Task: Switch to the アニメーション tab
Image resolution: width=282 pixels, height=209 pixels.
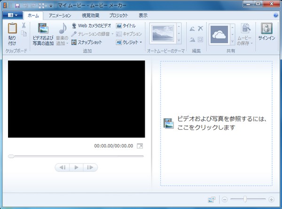Action: coord(60,15)
